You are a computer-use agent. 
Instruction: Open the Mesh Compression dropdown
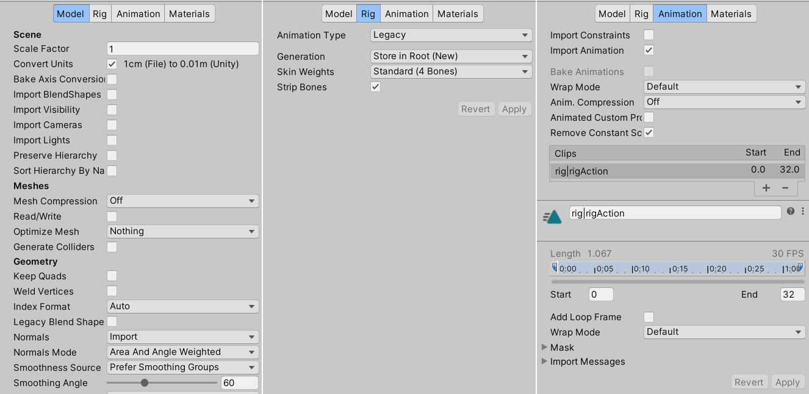(182, 201)
